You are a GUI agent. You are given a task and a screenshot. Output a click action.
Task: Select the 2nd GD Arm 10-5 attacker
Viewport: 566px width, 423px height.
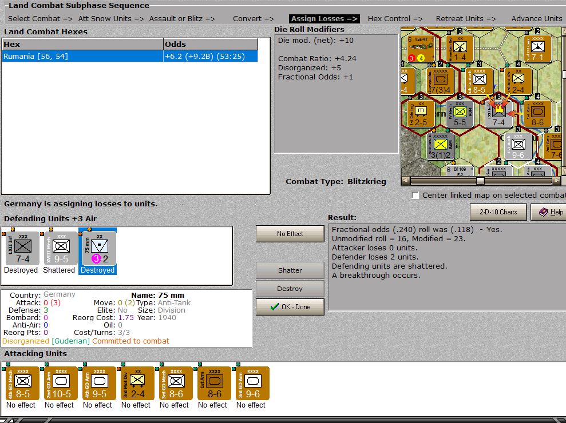[x=61, y=383]
